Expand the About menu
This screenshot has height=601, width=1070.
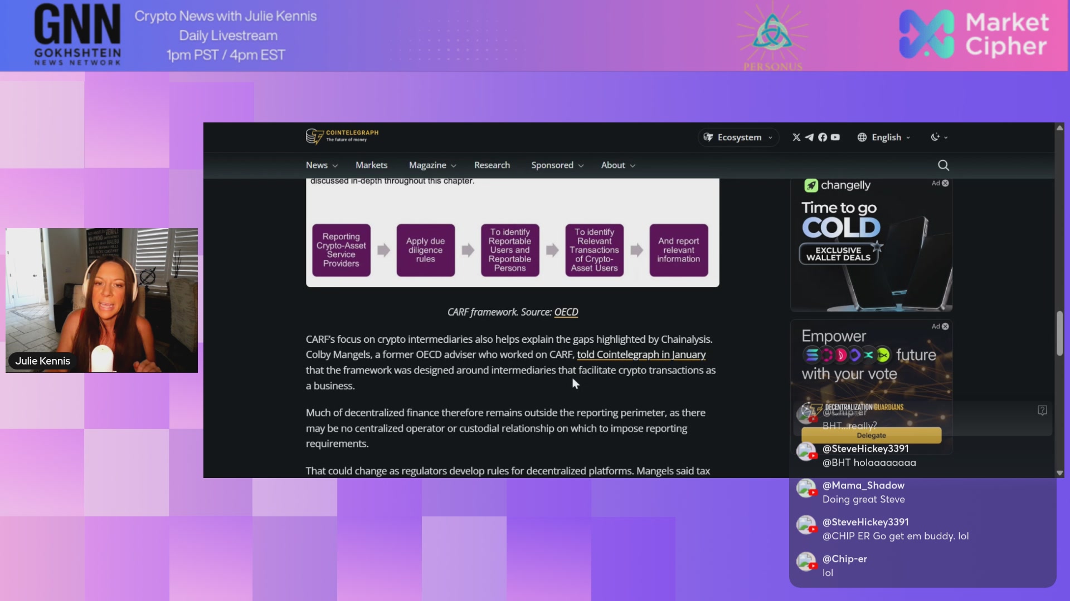(x=618, y=165)
